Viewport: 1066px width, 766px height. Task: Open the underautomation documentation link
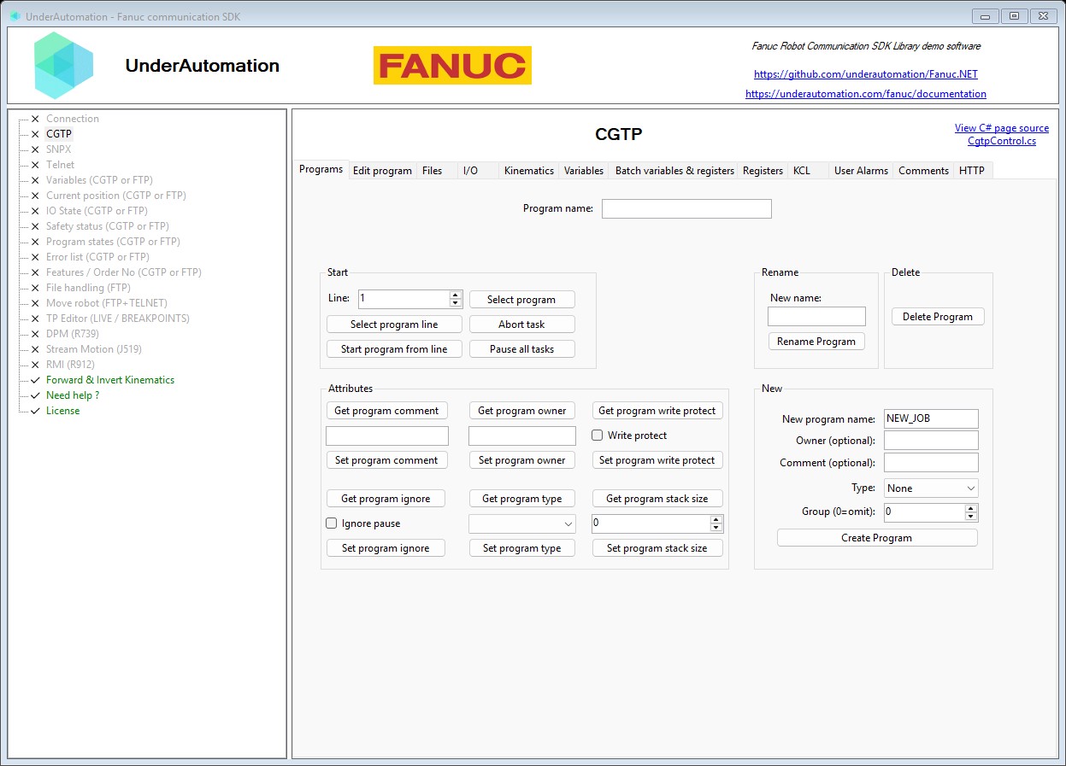tap(866, 94)
